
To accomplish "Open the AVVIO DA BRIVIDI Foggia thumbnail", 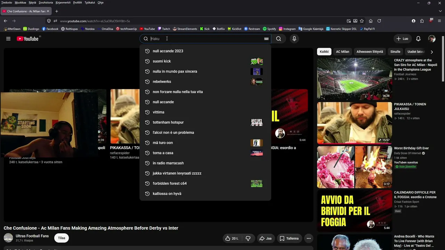I will (x=354, y=210).
